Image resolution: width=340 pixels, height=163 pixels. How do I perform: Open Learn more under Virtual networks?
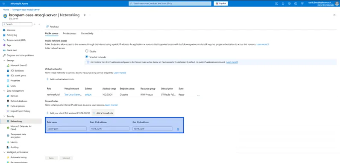[120, 73]
